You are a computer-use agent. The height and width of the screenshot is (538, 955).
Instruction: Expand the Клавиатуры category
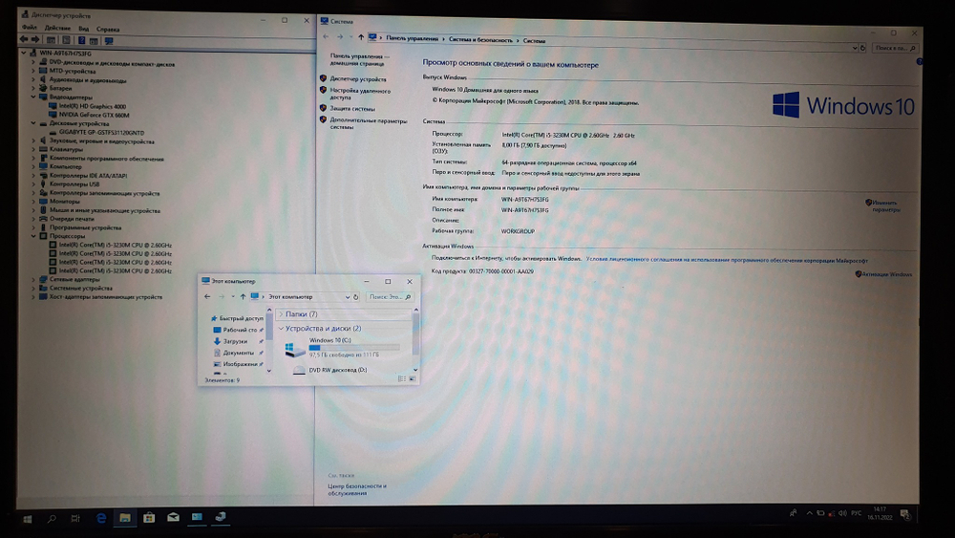click(33, 149)
